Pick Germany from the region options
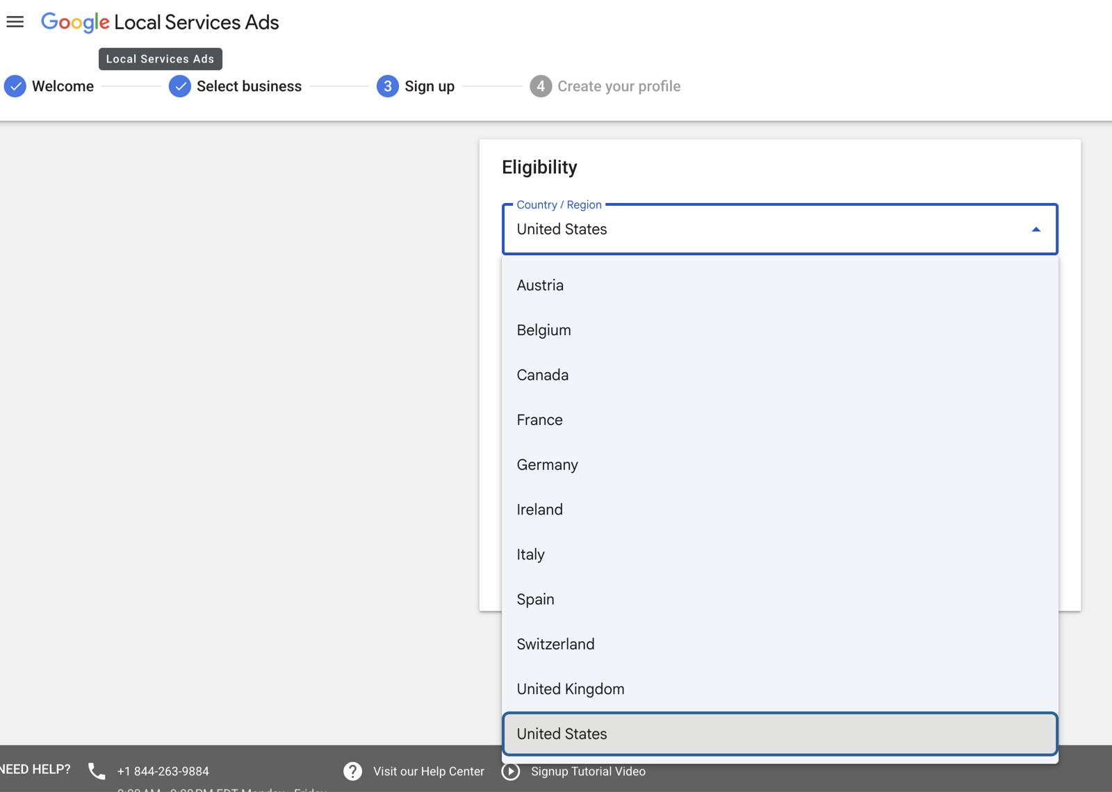1112x792 pixels. (780, 464)
